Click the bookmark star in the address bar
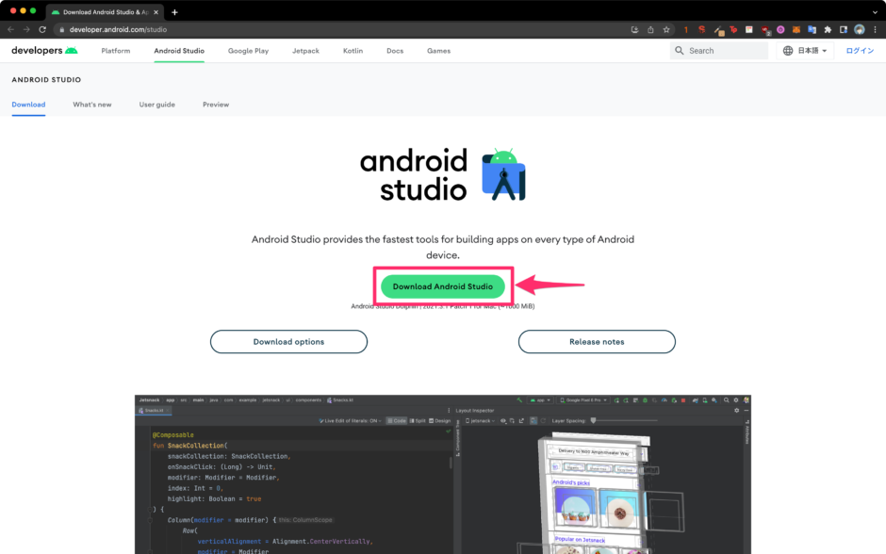886x554 pixels. 665,29
